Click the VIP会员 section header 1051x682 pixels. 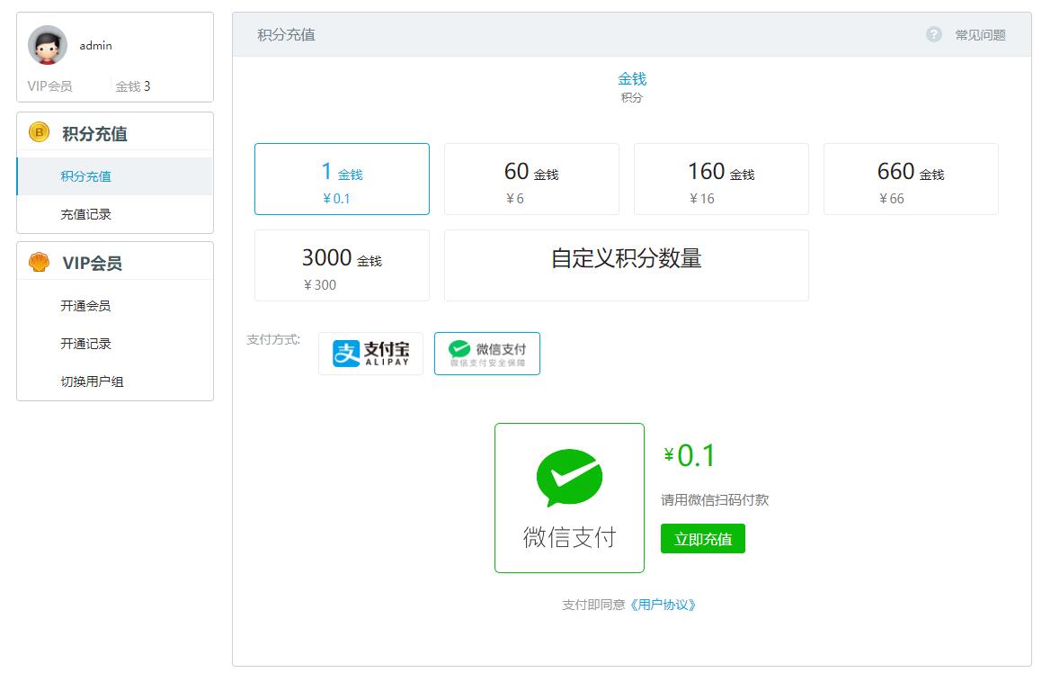93,263
